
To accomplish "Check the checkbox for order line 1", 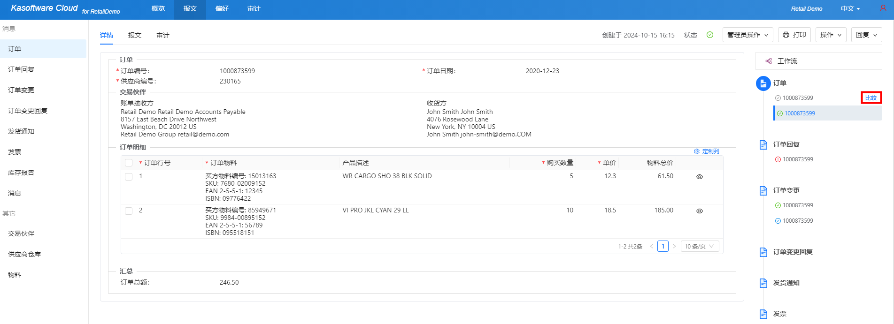I will [x=129, y=177].
